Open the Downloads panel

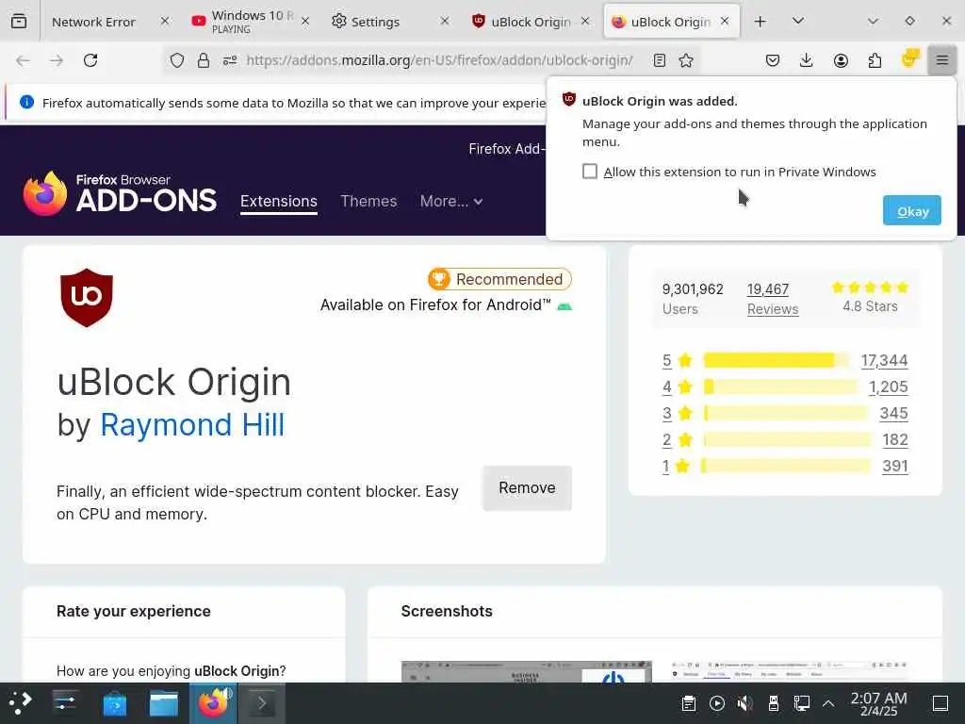807,60
